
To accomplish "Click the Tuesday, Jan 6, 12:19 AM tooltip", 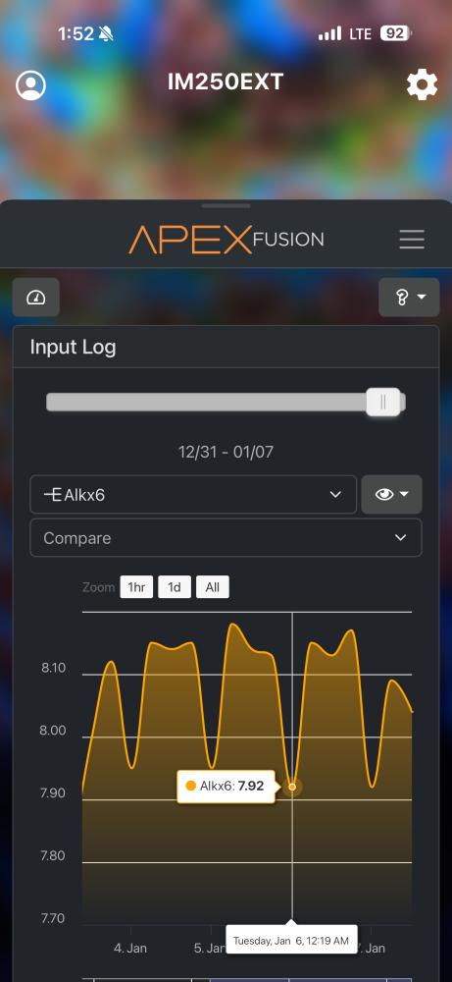I will click(x=291, y=940).
